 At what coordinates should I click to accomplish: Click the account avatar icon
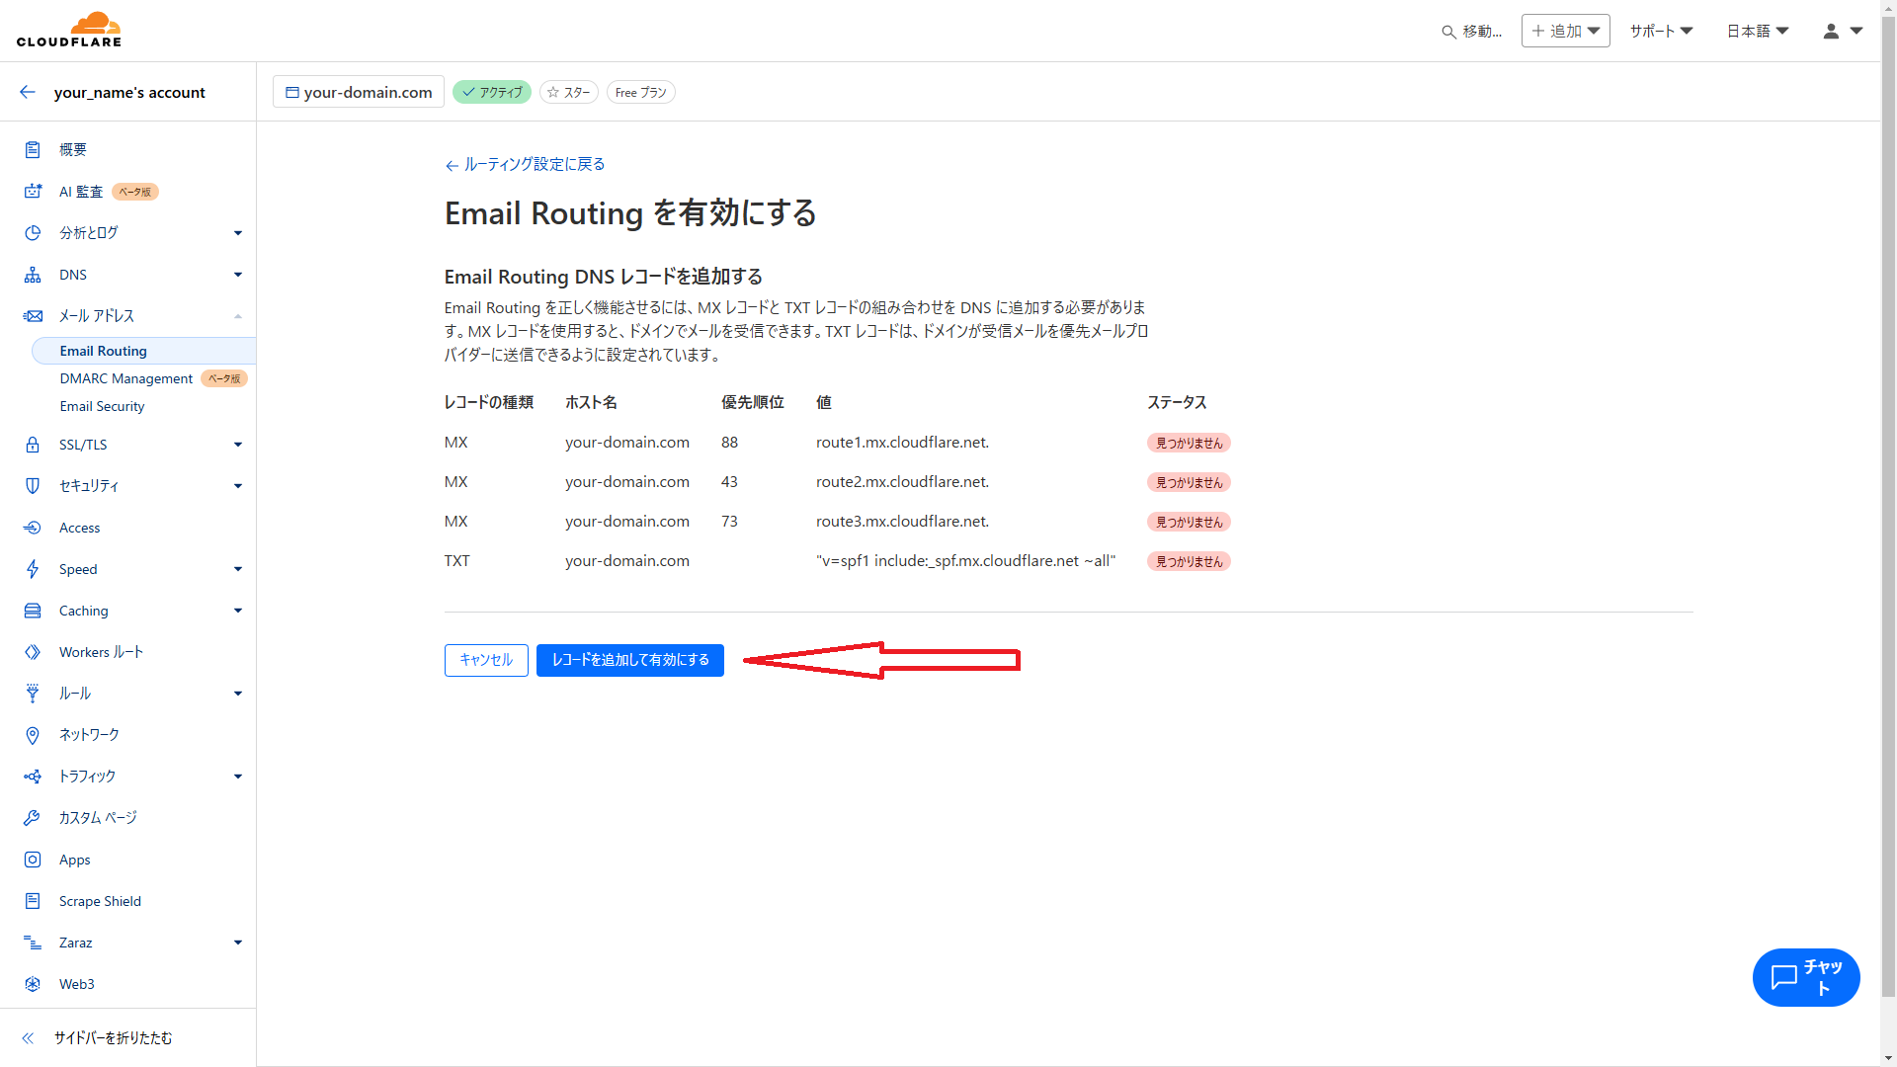[x=1833, y=31]
